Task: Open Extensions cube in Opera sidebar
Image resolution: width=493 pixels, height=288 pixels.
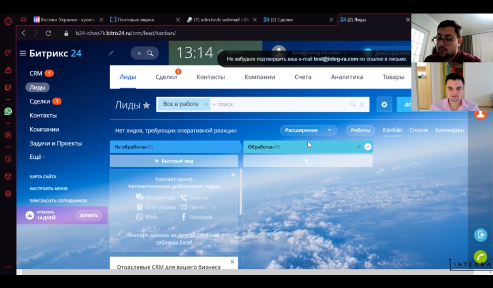Action: click(8, 176)
